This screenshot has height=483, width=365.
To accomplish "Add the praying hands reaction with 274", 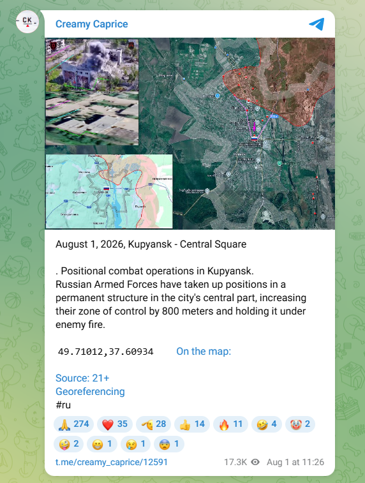I will [x=73, y=424].
